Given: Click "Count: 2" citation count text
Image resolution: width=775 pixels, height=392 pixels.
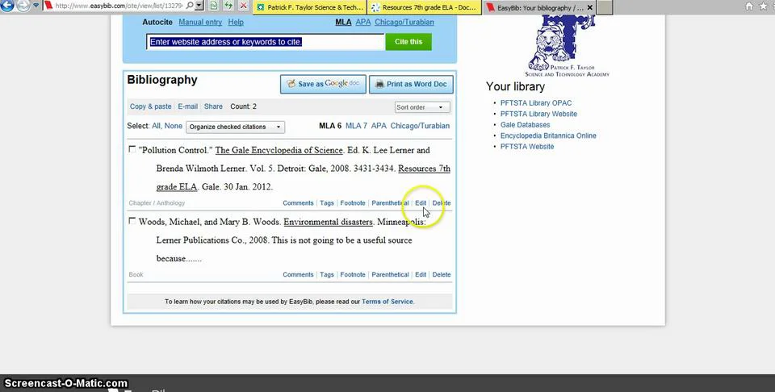Looking at the screenshot, I should click(243, 106).
